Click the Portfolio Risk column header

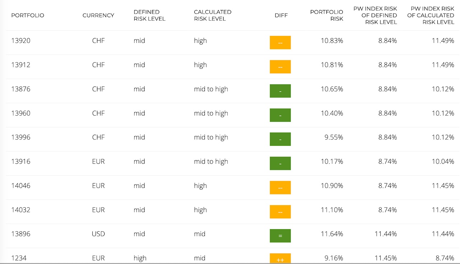point(327,15)
